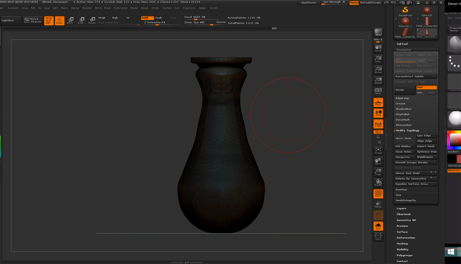Select the Xpose icon
461x264 pixels.
tap(378, 237)
